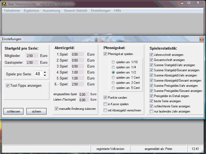Edit the 6.- Spiel Abreizgeld field
The height and width of the screenshot is (154, 206).
78,84
